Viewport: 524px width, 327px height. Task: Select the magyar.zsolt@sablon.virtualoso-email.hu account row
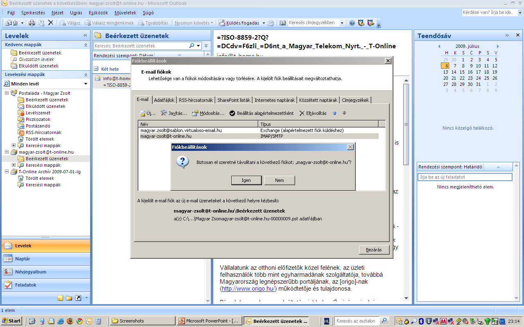[259, 130]
